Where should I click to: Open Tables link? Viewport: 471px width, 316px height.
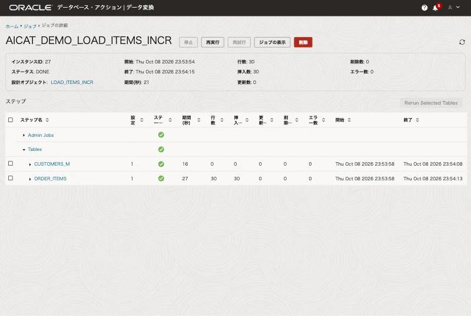pos(35,149)
